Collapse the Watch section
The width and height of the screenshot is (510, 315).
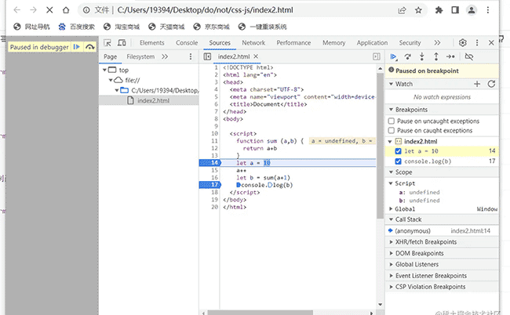(392, 84)
